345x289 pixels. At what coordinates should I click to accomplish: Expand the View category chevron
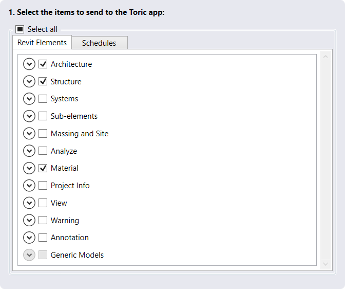(x=29, y=203)
